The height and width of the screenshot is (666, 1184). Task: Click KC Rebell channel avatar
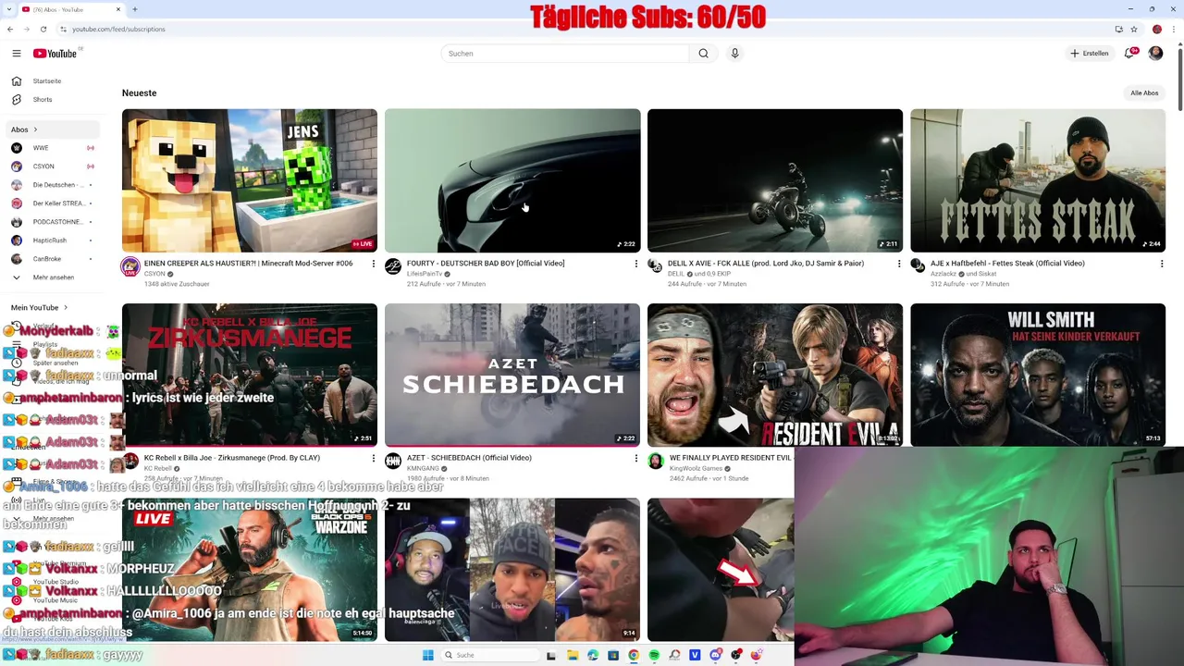(130, 461)
